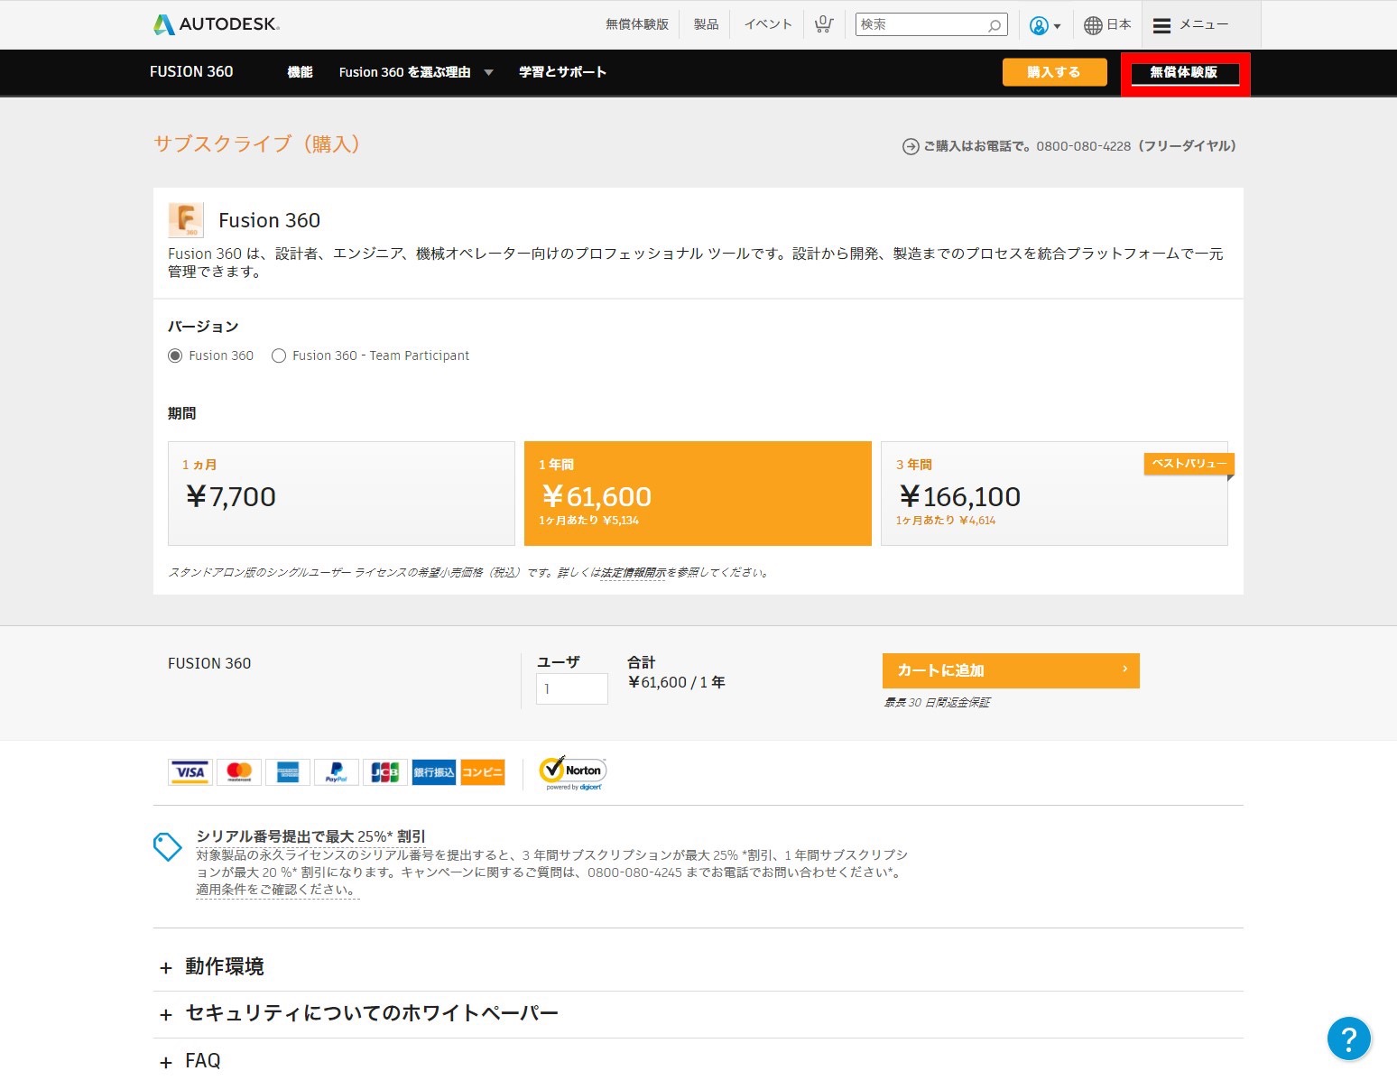This screenshot has width=1397, height=1080.
Task: Click the 最長 30 日間返金保証 text
Action: pos(937,703)
